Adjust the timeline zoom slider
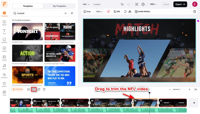 [179, 89]
